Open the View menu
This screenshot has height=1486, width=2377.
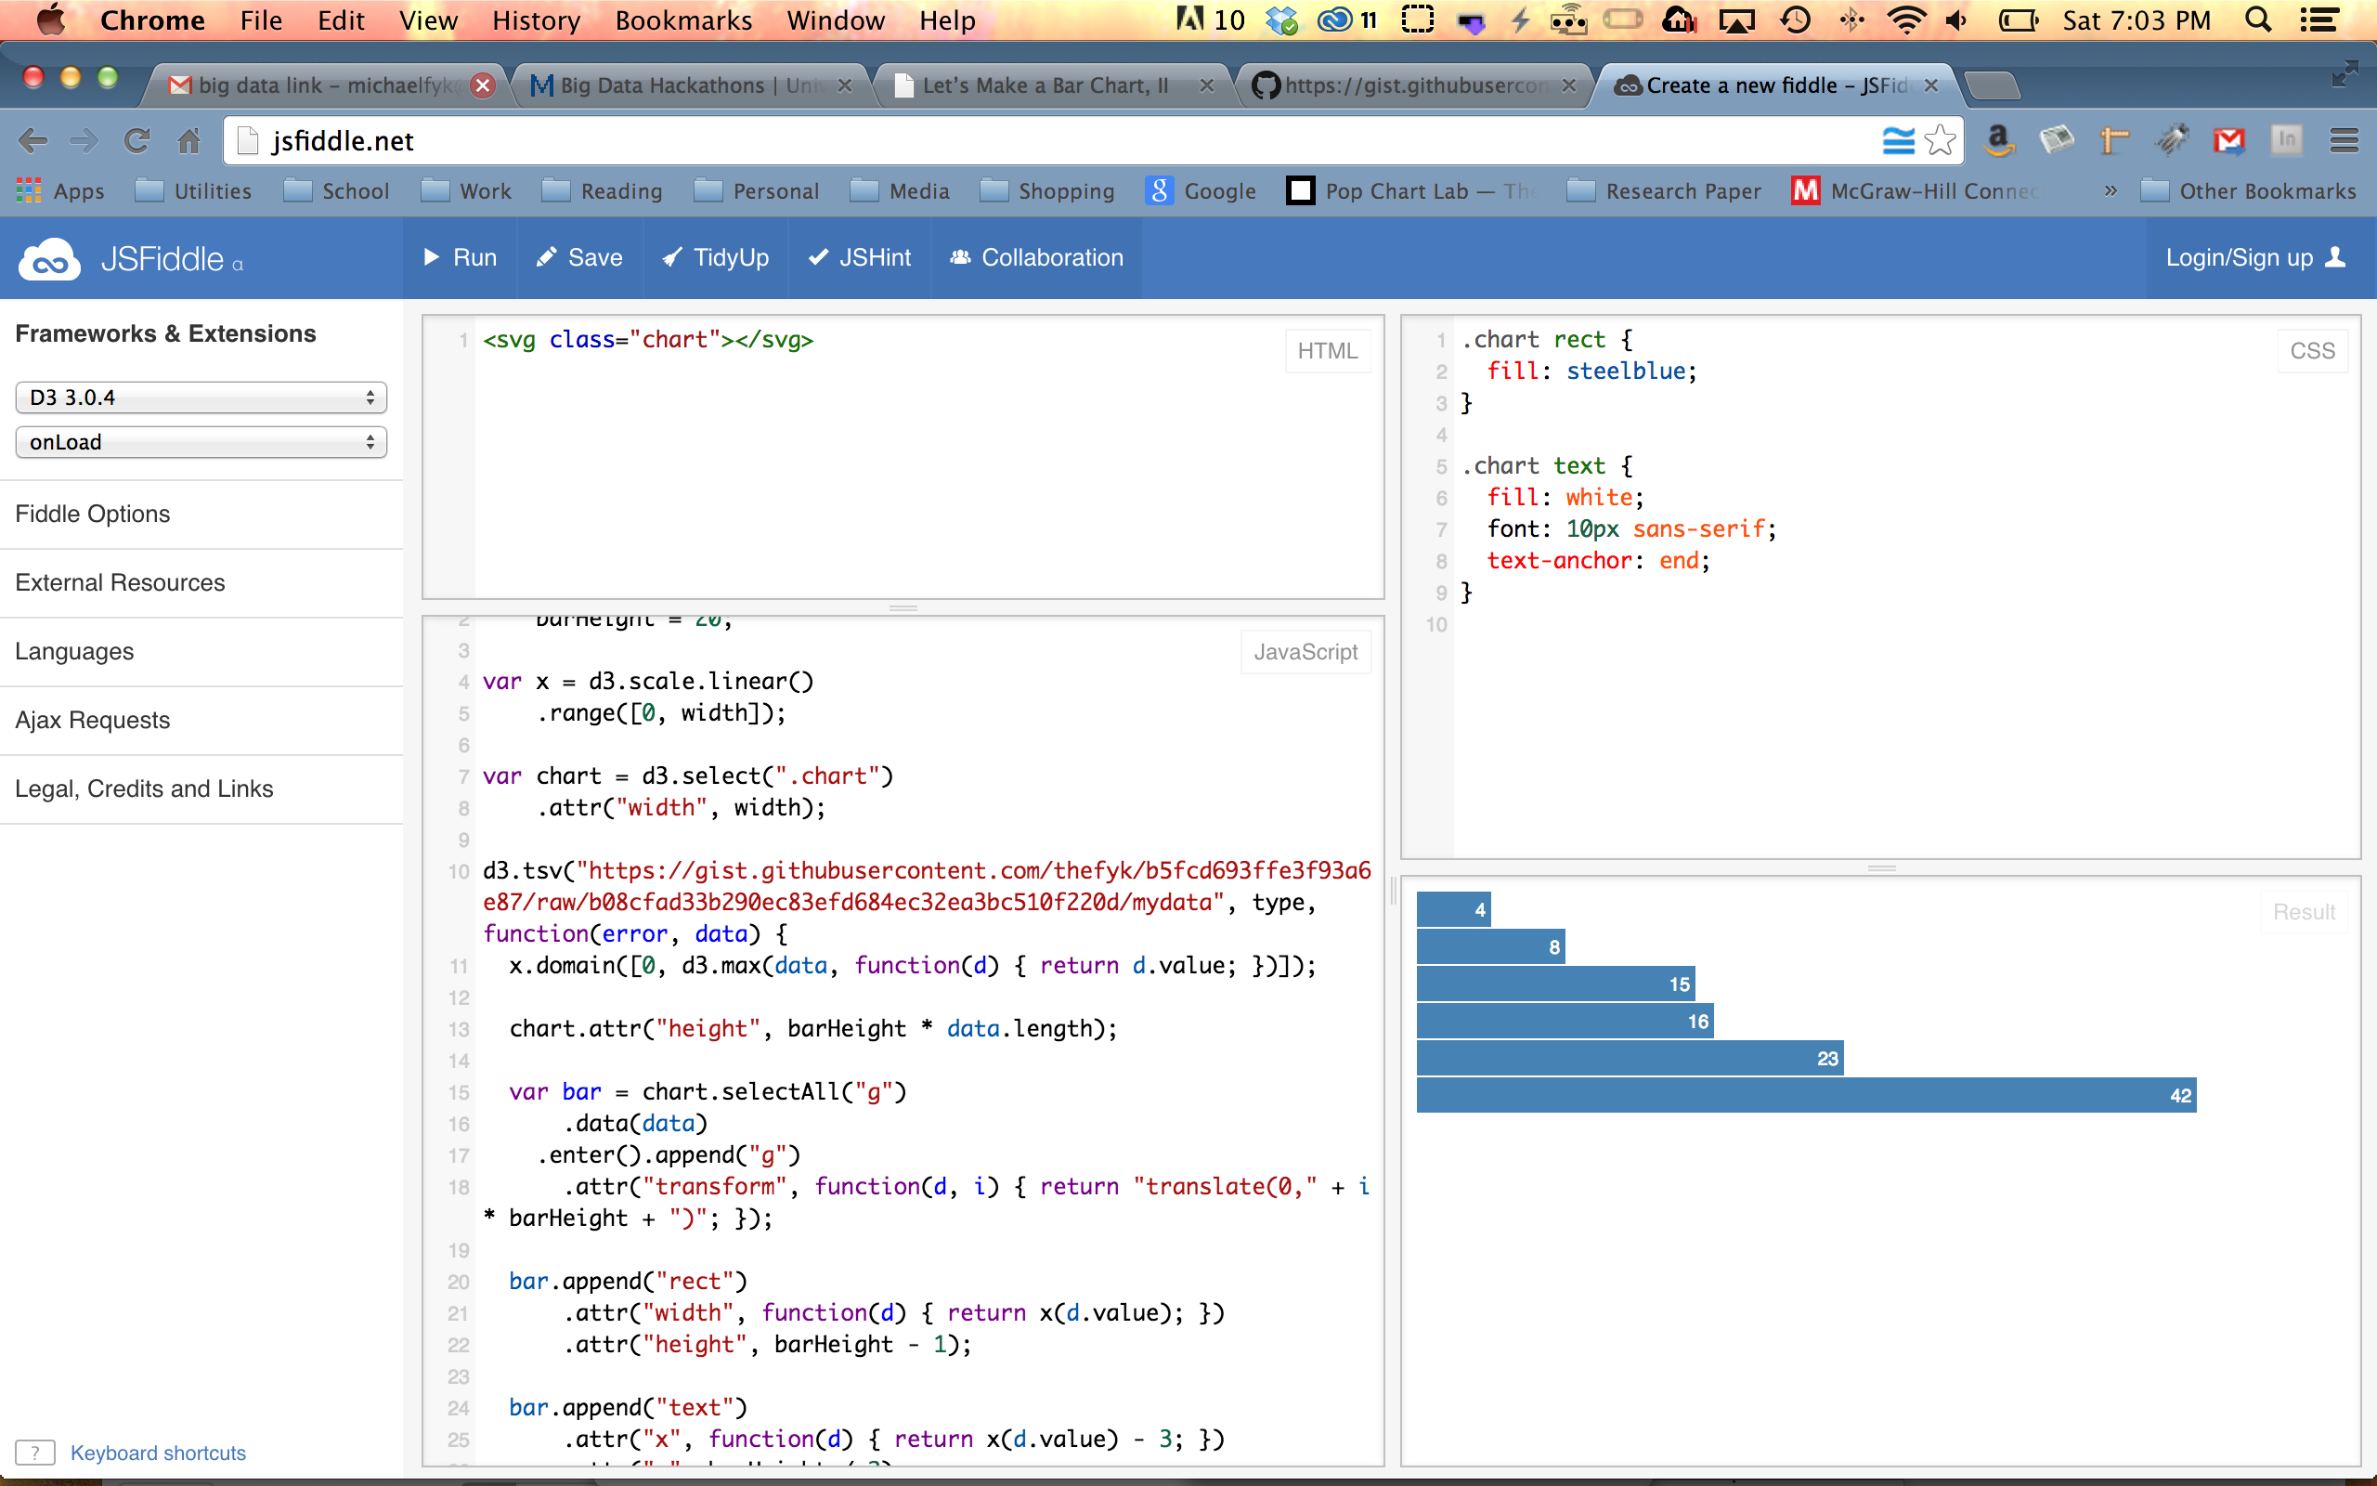(427, 20)
